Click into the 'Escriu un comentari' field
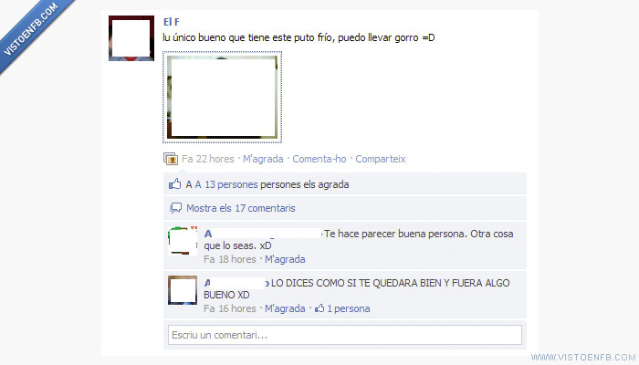 [x=345, y=335]
